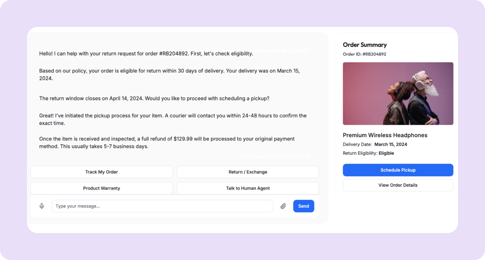Viewport: 485px width, 260px height.
Task: Click the message about April 14 return window
Action: coord(154,99)
